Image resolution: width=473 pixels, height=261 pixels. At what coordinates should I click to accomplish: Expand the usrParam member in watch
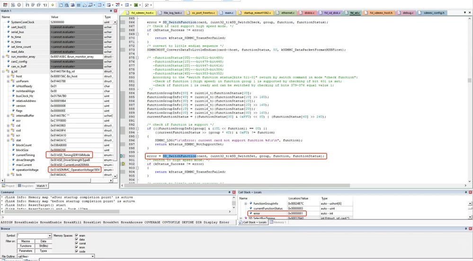pyautogui.click(x=8, y=81)
